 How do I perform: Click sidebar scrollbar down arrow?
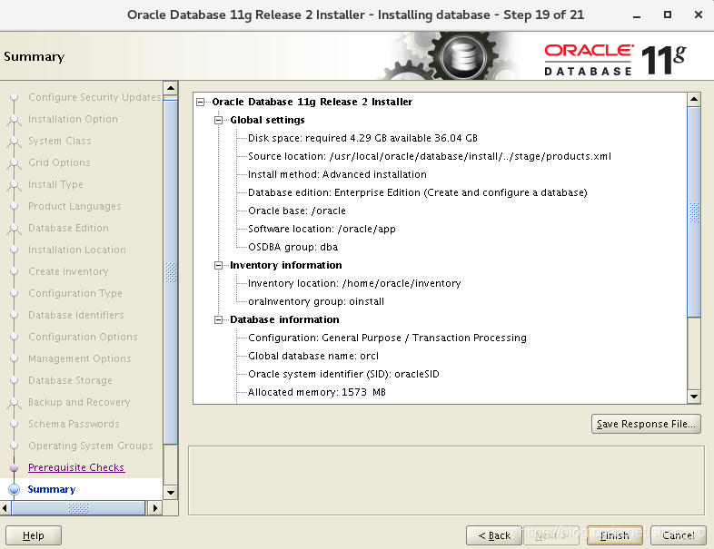171,492
